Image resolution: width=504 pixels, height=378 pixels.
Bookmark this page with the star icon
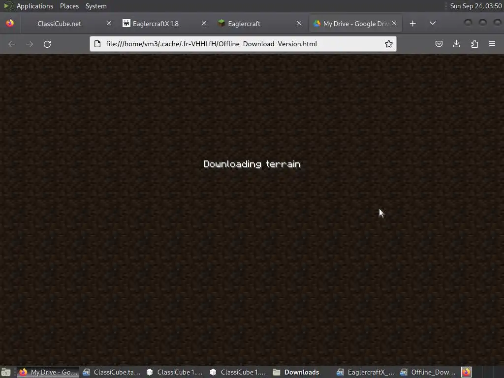[389, 44]
